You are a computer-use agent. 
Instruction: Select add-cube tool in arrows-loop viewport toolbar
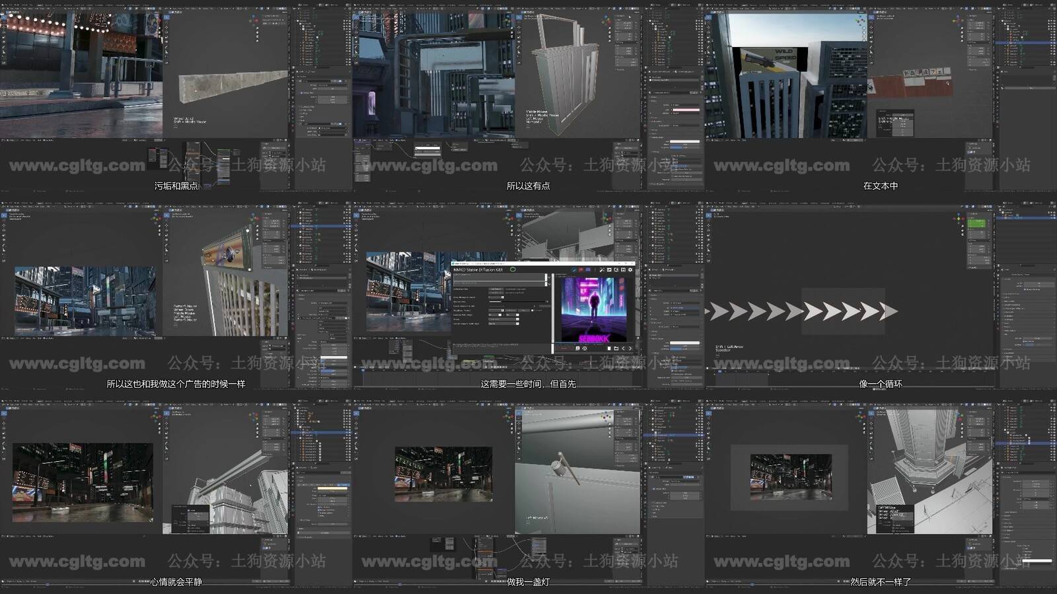point(709,260)
